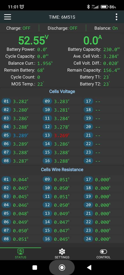Tap cell 08 wire resistance badge
The height and width of the screenshot is (275, 124).
click(x=6, y=239)
